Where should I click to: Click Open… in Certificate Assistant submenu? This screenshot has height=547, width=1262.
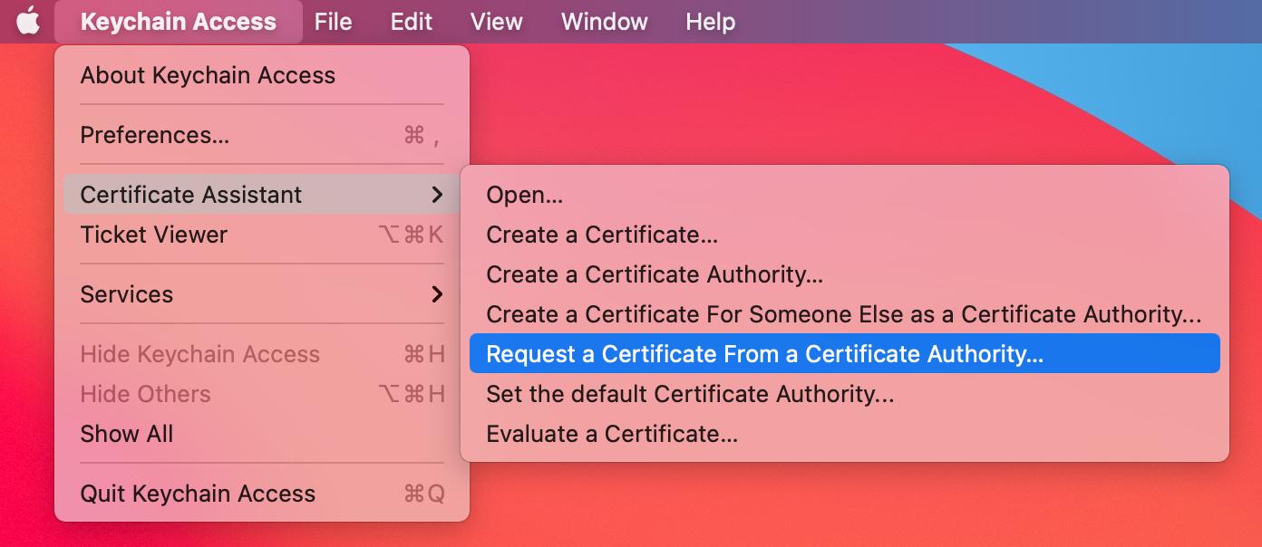click(845, 195)
